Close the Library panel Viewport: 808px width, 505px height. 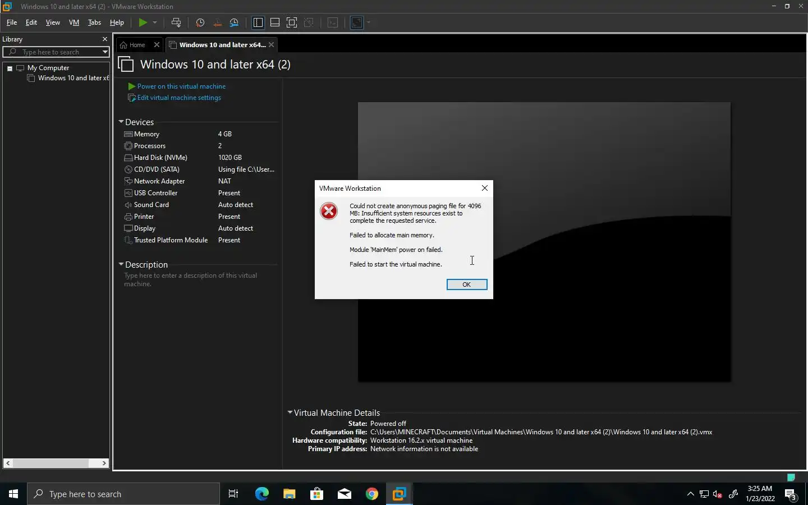coord(104,39)
